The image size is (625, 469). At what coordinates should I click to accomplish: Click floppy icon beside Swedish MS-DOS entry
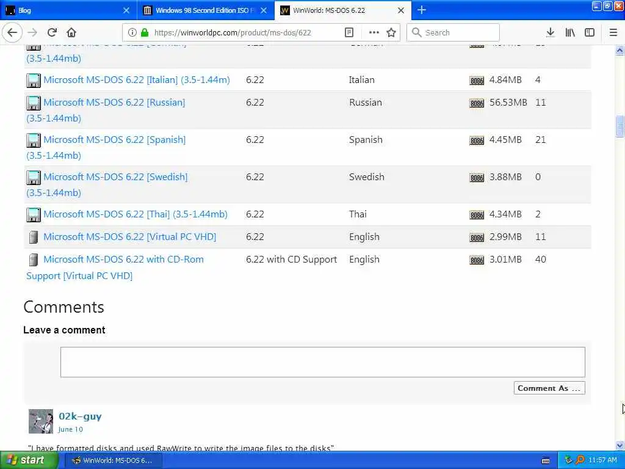34,178
